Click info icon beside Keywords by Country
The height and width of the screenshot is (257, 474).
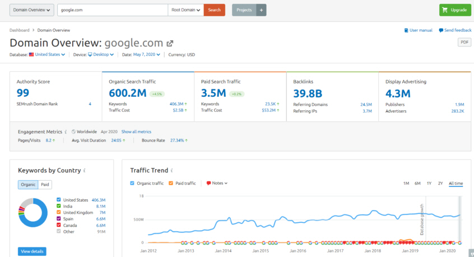click(84, 170)
